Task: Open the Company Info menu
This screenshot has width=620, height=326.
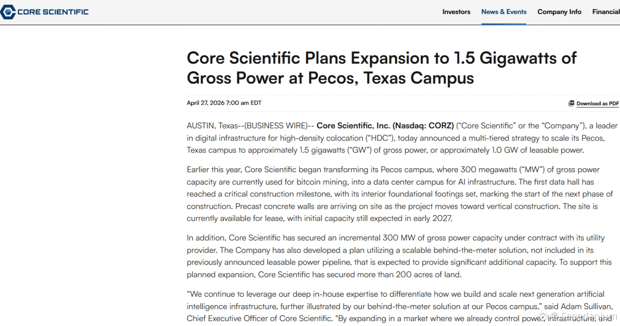Action: (559, 12)
